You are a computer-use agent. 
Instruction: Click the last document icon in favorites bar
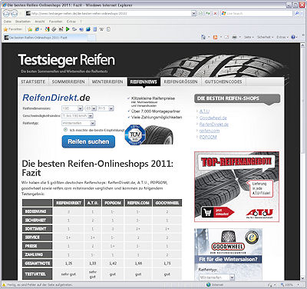(x=108, y=29)
